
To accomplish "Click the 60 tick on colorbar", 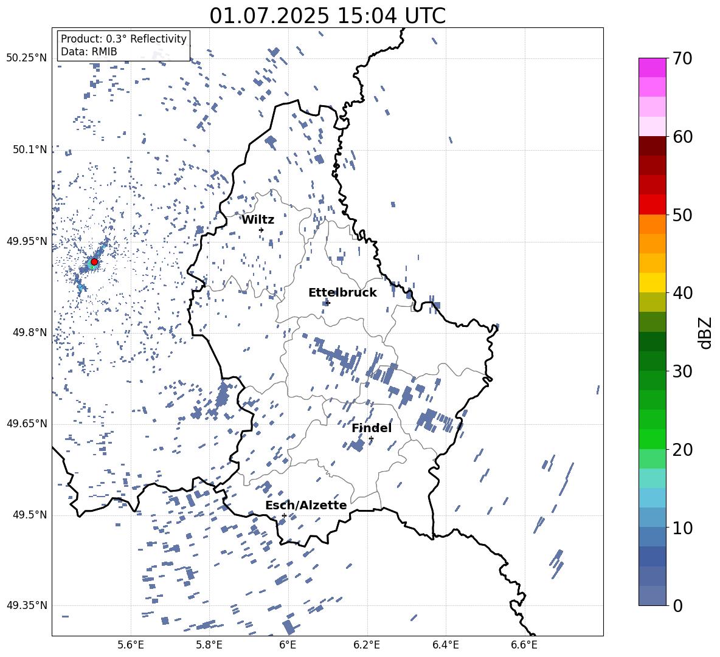I will coord(682,137).
